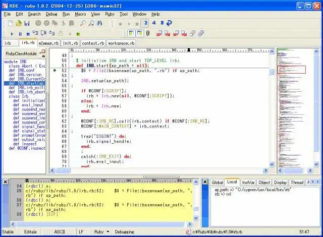Click the LF line-ending status field
The width and height of the screenshot is (323, 237).
pyautogui.click(x=81, y=232)
